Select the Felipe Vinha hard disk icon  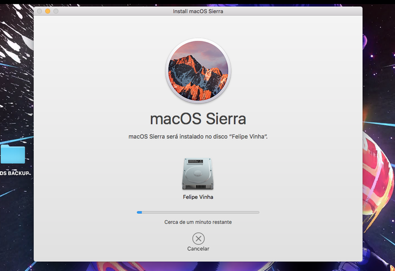(198, 173)
